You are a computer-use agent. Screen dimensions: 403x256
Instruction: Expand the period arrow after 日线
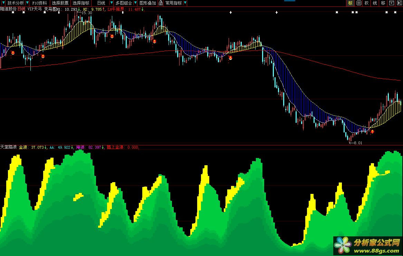tap(111, 3)
